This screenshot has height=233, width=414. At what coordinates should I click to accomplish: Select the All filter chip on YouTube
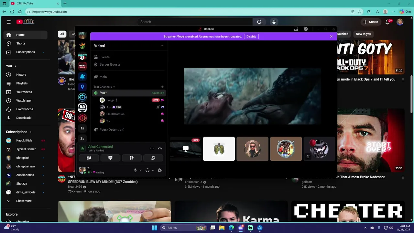point(62,34)
